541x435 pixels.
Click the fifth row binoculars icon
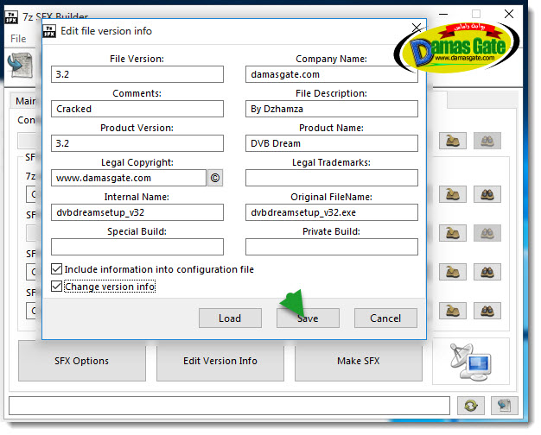[x=487, y=311]
